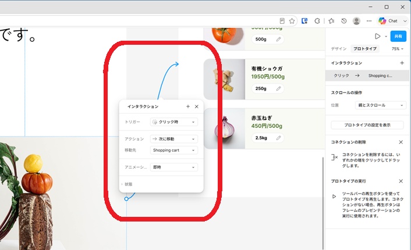This screenshot has height=250, width=411.
Task: Open browser extensions puzzle icon
Action: pyautogui.click(x=317, y=21)
